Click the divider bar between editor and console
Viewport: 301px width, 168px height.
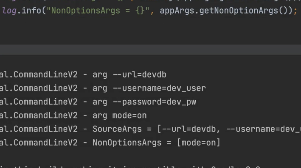click(x=150, y=50)
